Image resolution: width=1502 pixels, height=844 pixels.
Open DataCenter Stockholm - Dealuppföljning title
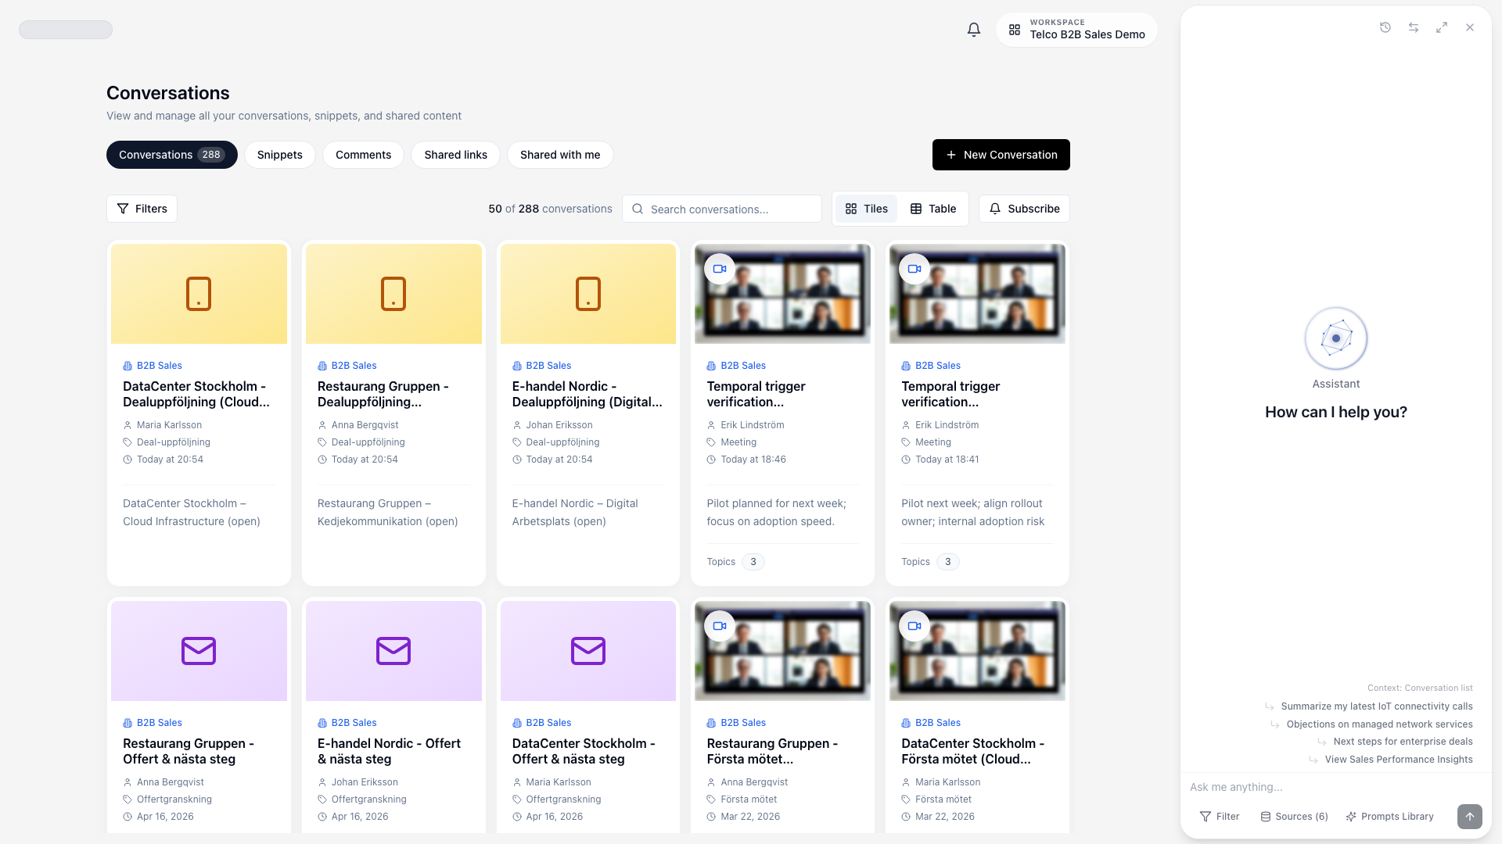[196, 394]
